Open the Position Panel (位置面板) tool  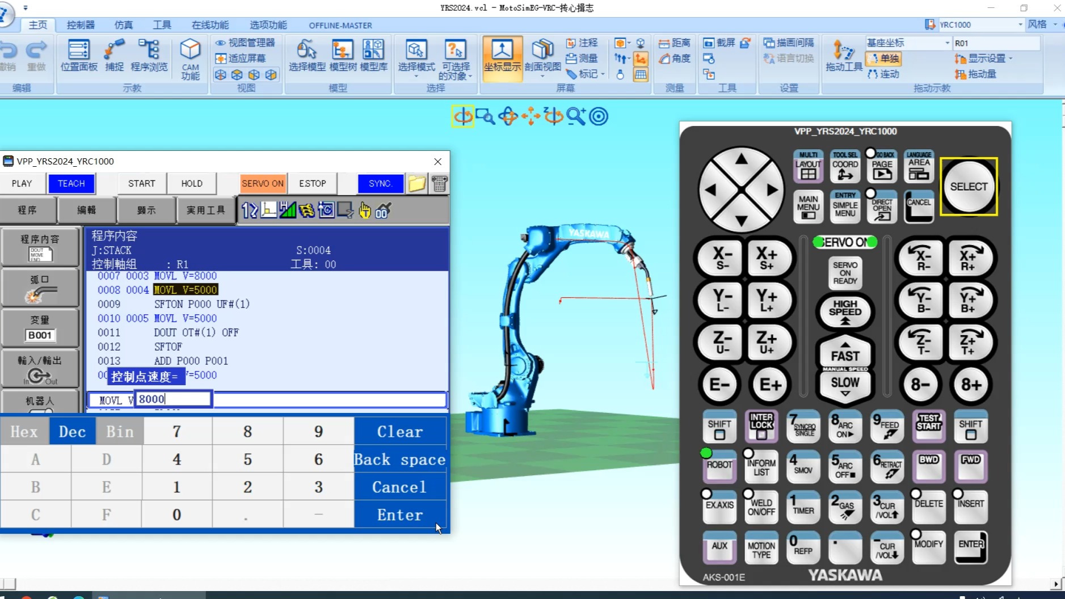(79, 55)
